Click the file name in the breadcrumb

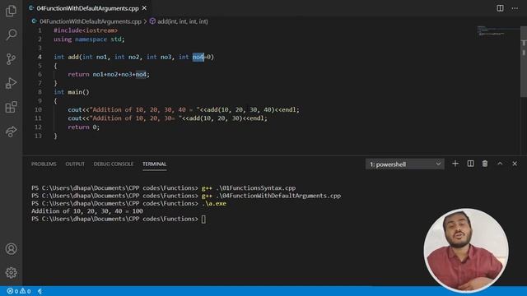[x=91, y=21]
